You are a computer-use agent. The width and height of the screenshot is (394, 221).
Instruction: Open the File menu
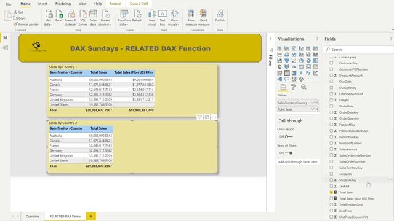point(8,4)
